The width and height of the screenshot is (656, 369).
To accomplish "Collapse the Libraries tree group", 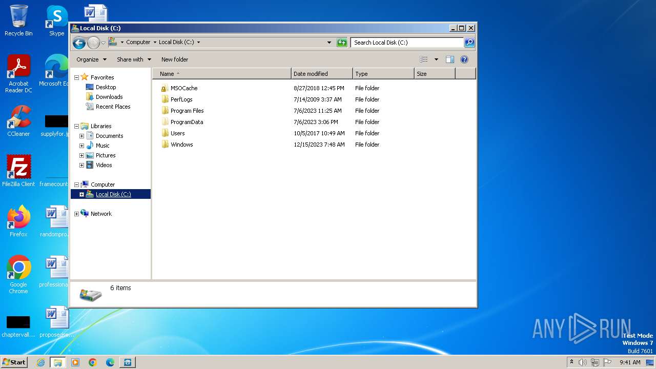I will click(x=76, y=126).
